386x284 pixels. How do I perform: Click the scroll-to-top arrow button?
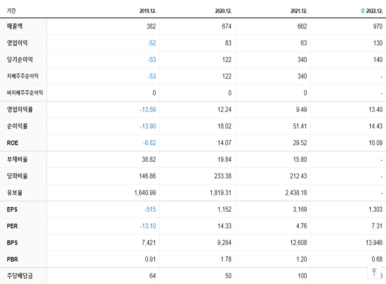click(x=374, y=272)
